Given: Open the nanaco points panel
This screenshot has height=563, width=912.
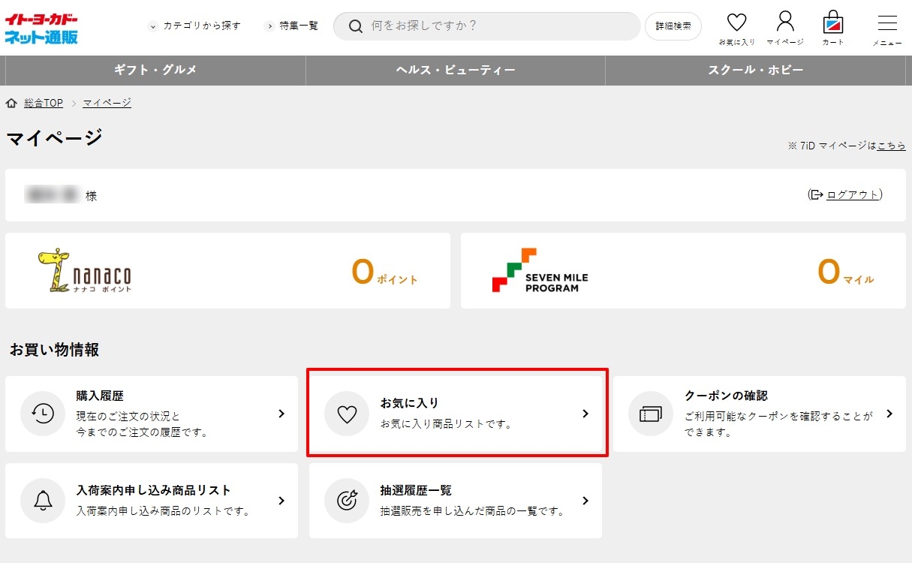Looking at the screenshot, I should 227,271.
